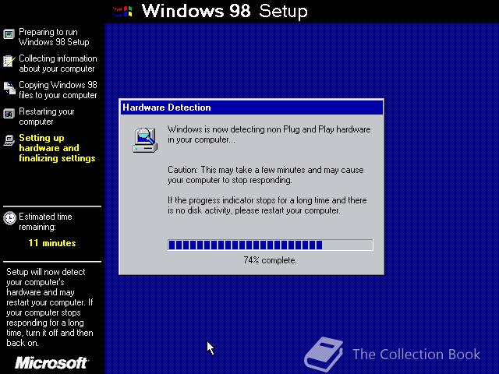Click the Microsoft logo in the sidebar
Image resolution: width=499 pixels, height=374 pixels.
51,362
